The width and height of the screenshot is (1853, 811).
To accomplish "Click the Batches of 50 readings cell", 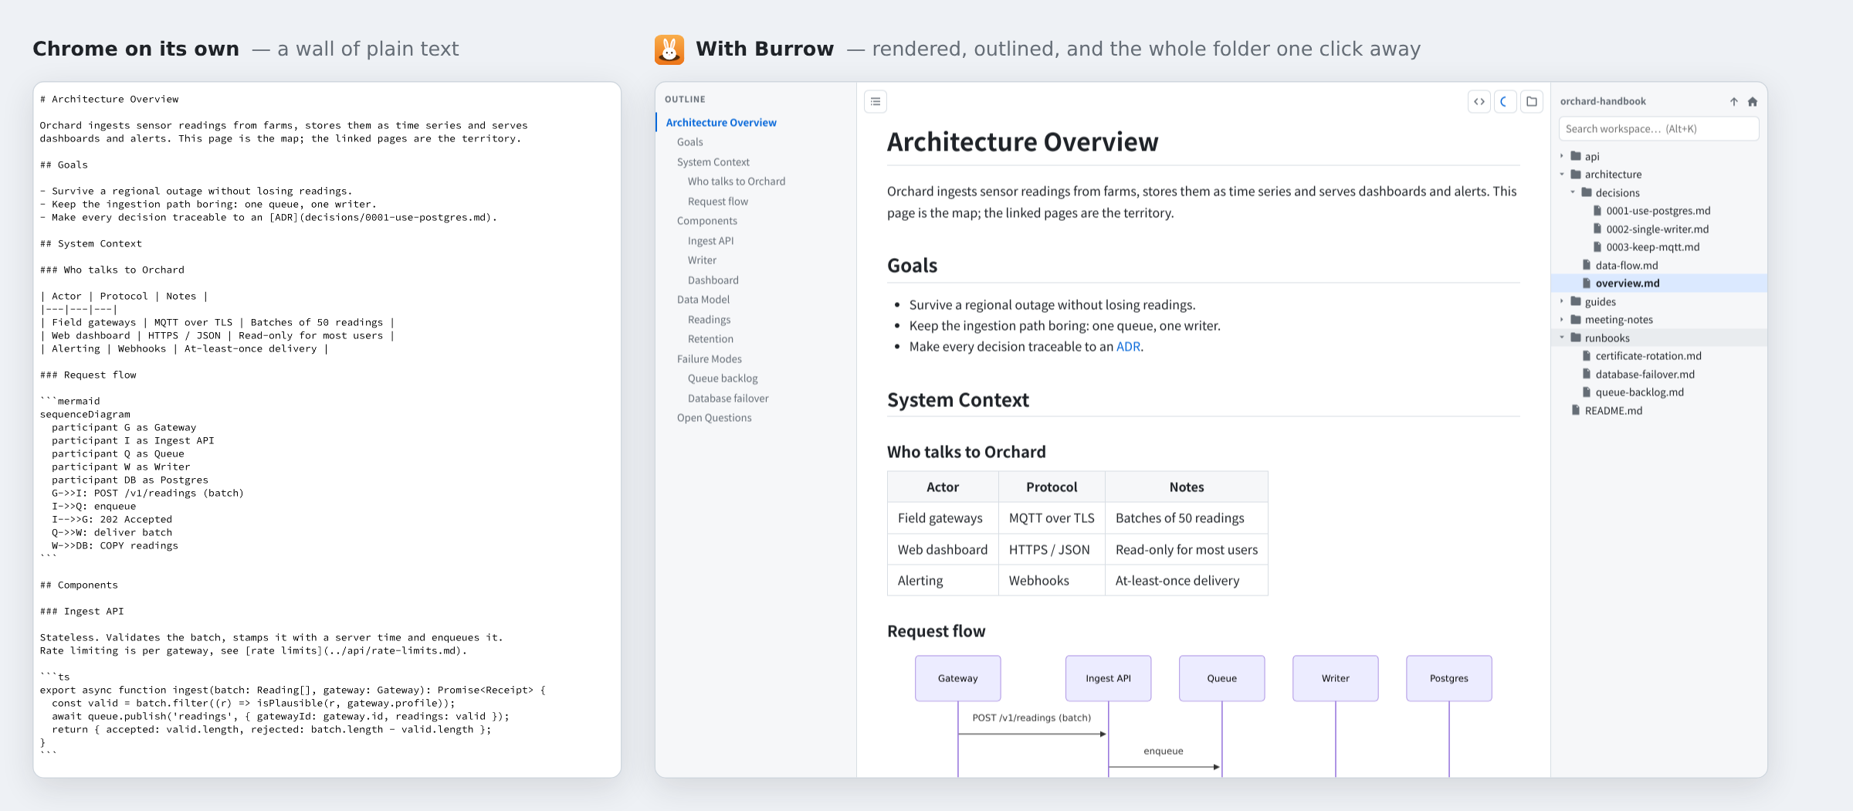I will [1187, 518].
